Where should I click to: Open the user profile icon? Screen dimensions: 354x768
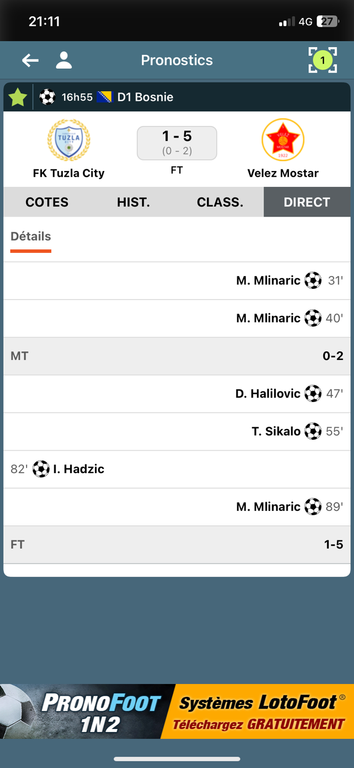click(x=64, y=60)
